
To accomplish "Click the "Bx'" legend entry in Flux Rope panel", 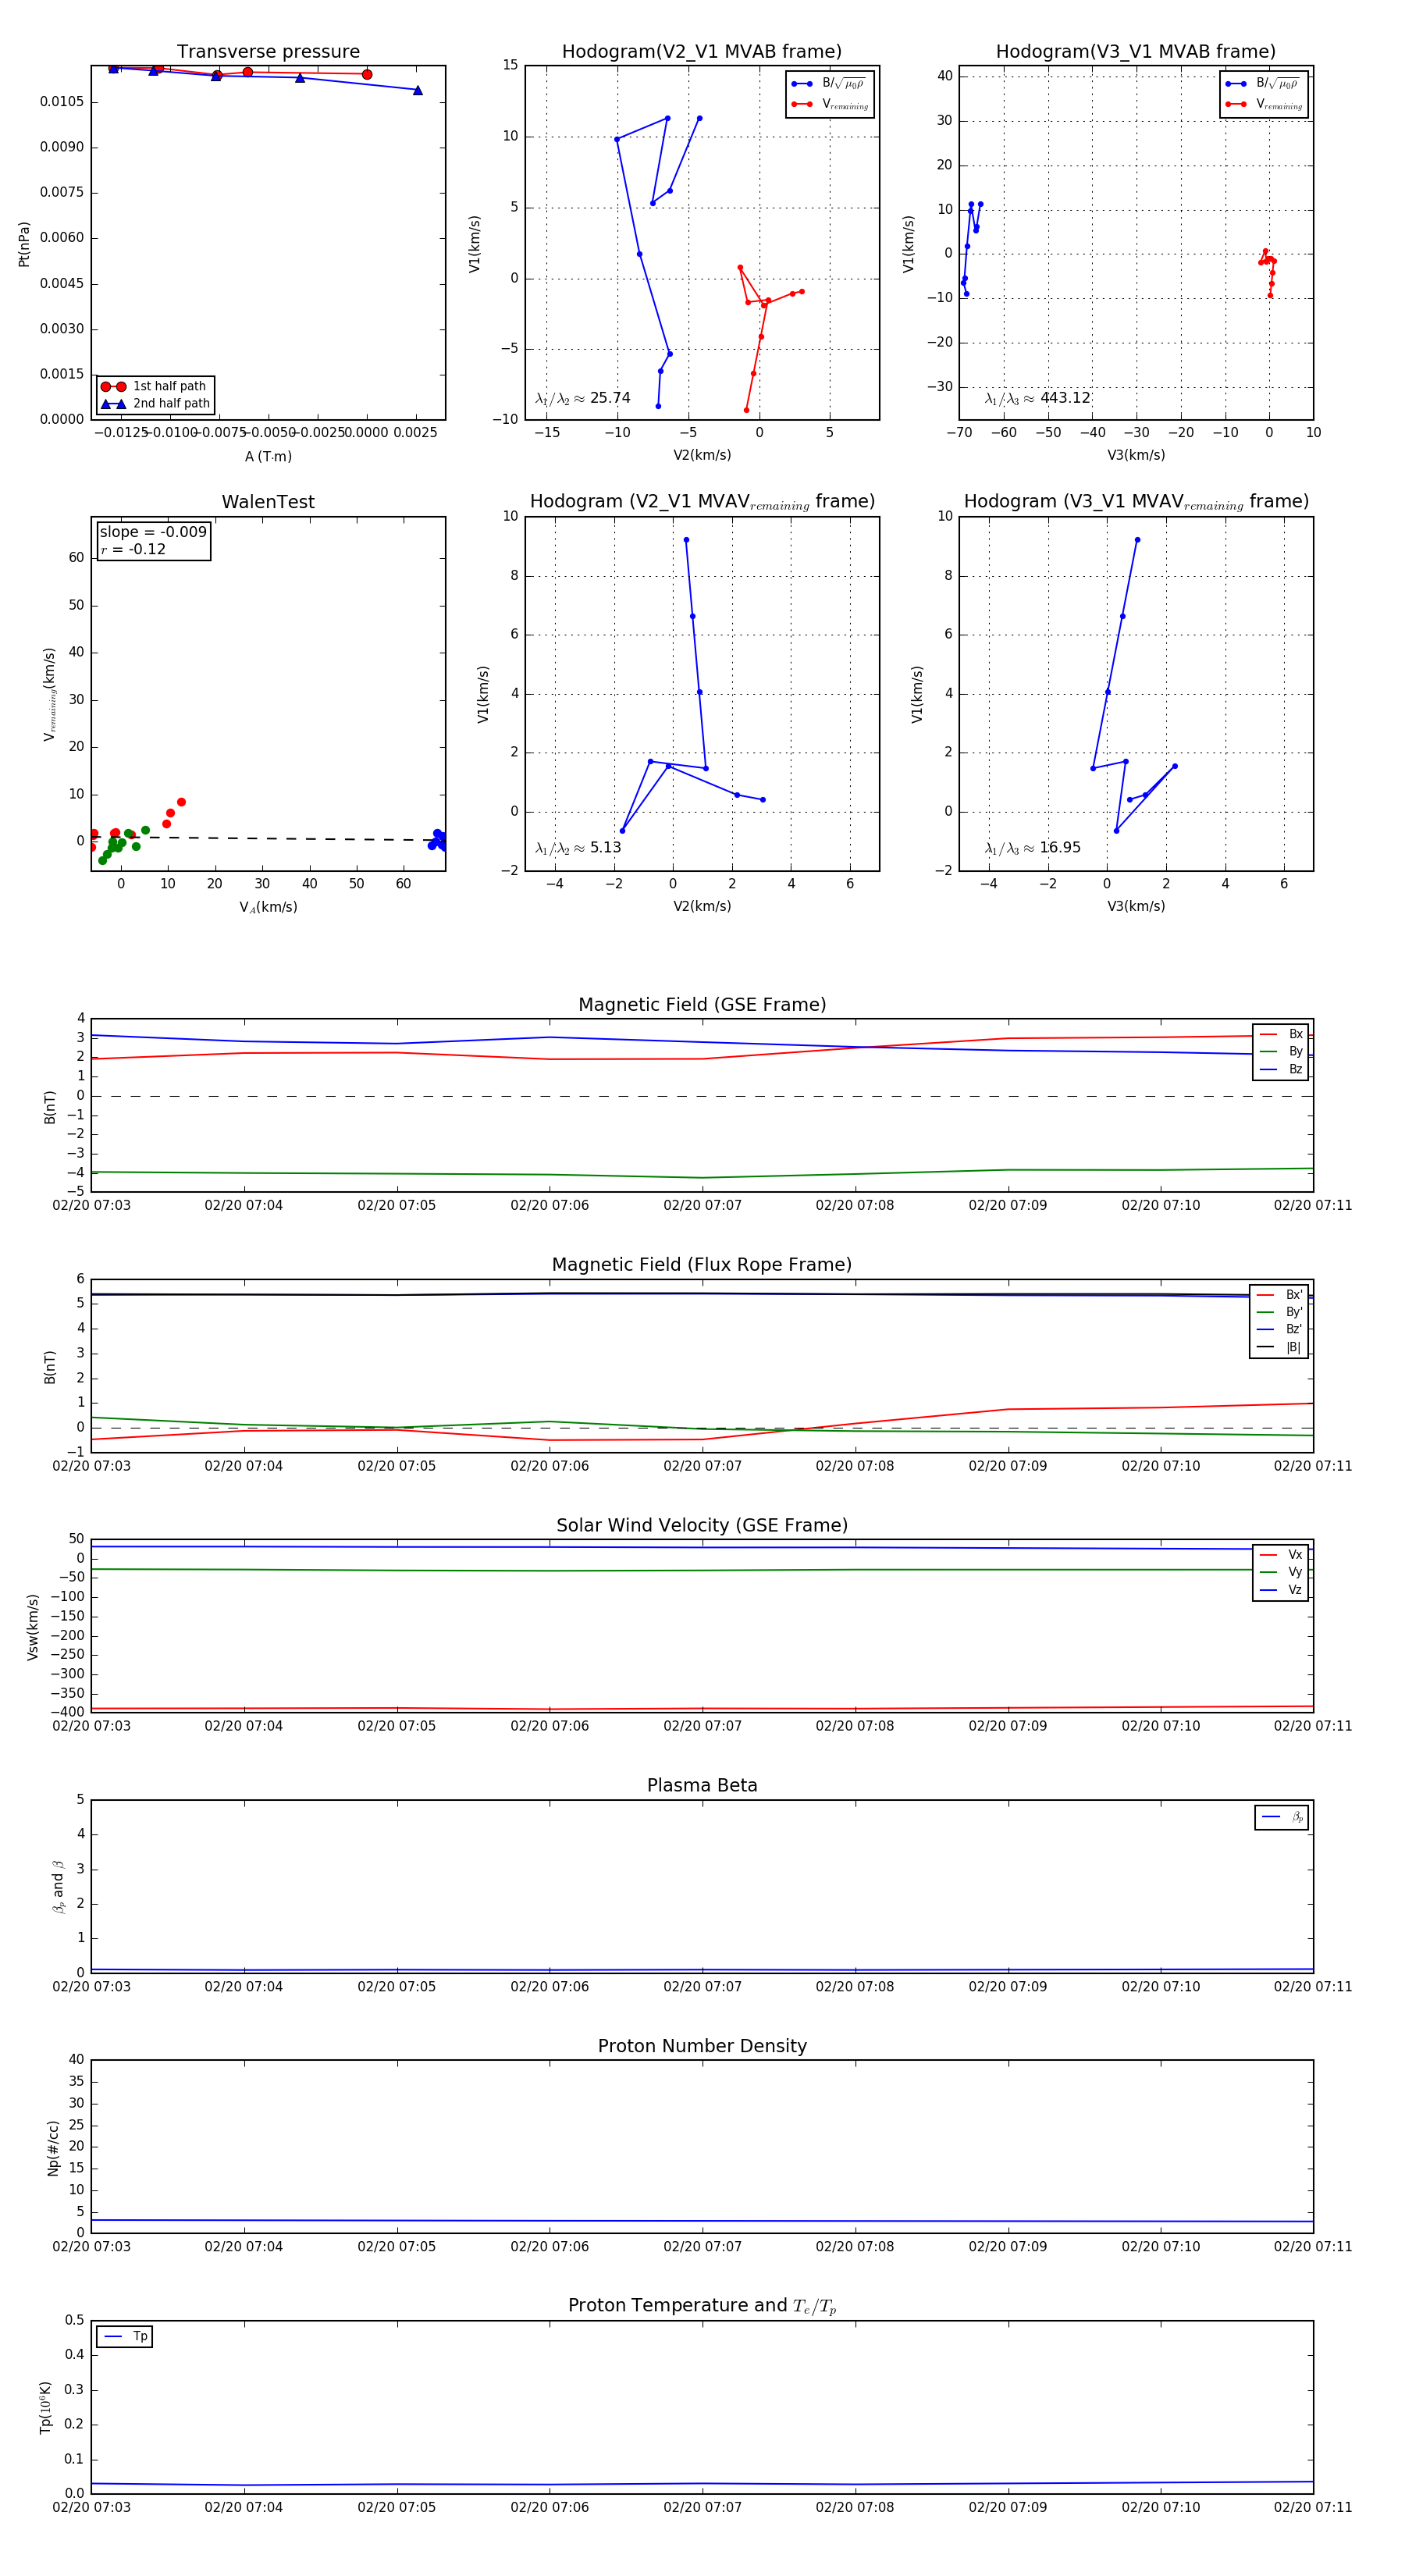I will pyautogui.click(x=1279, y=1295).
